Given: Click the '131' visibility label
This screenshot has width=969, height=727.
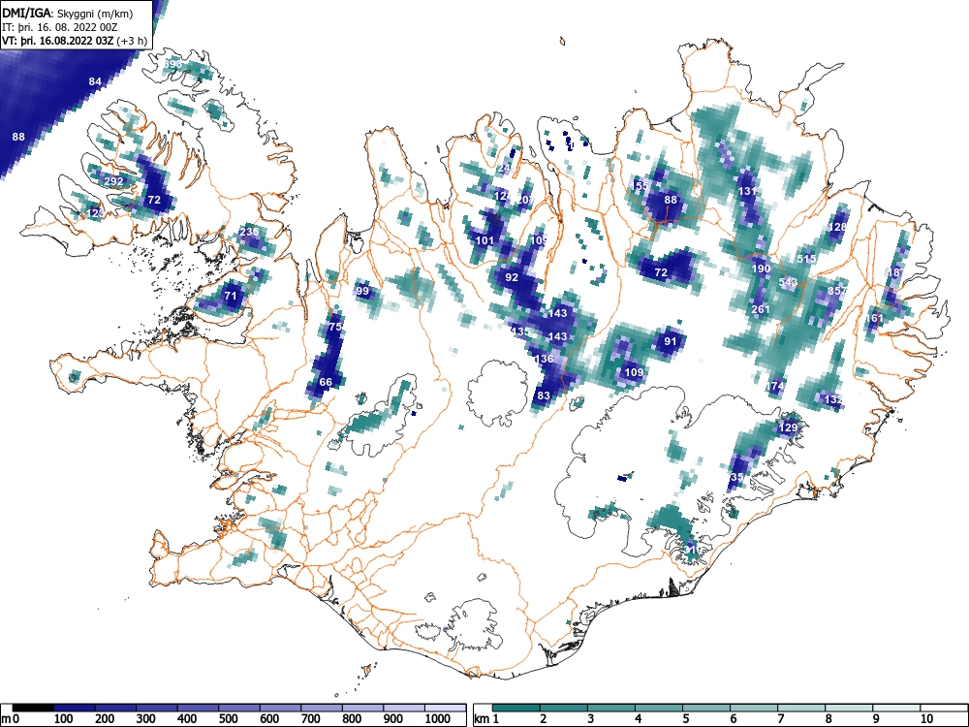Looking at the screenshot, I should pyautogui.click(x=747, y=192).
